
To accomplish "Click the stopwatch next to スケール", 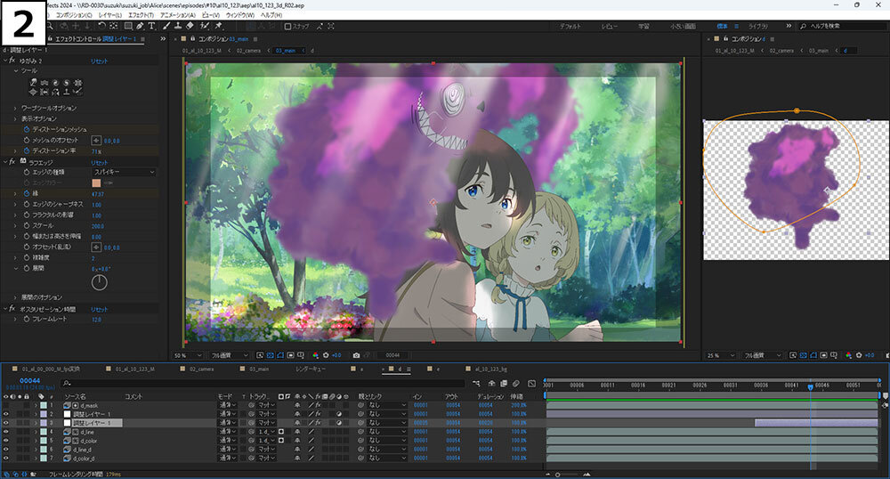I will pyautogui.click(x=26, y=225).
